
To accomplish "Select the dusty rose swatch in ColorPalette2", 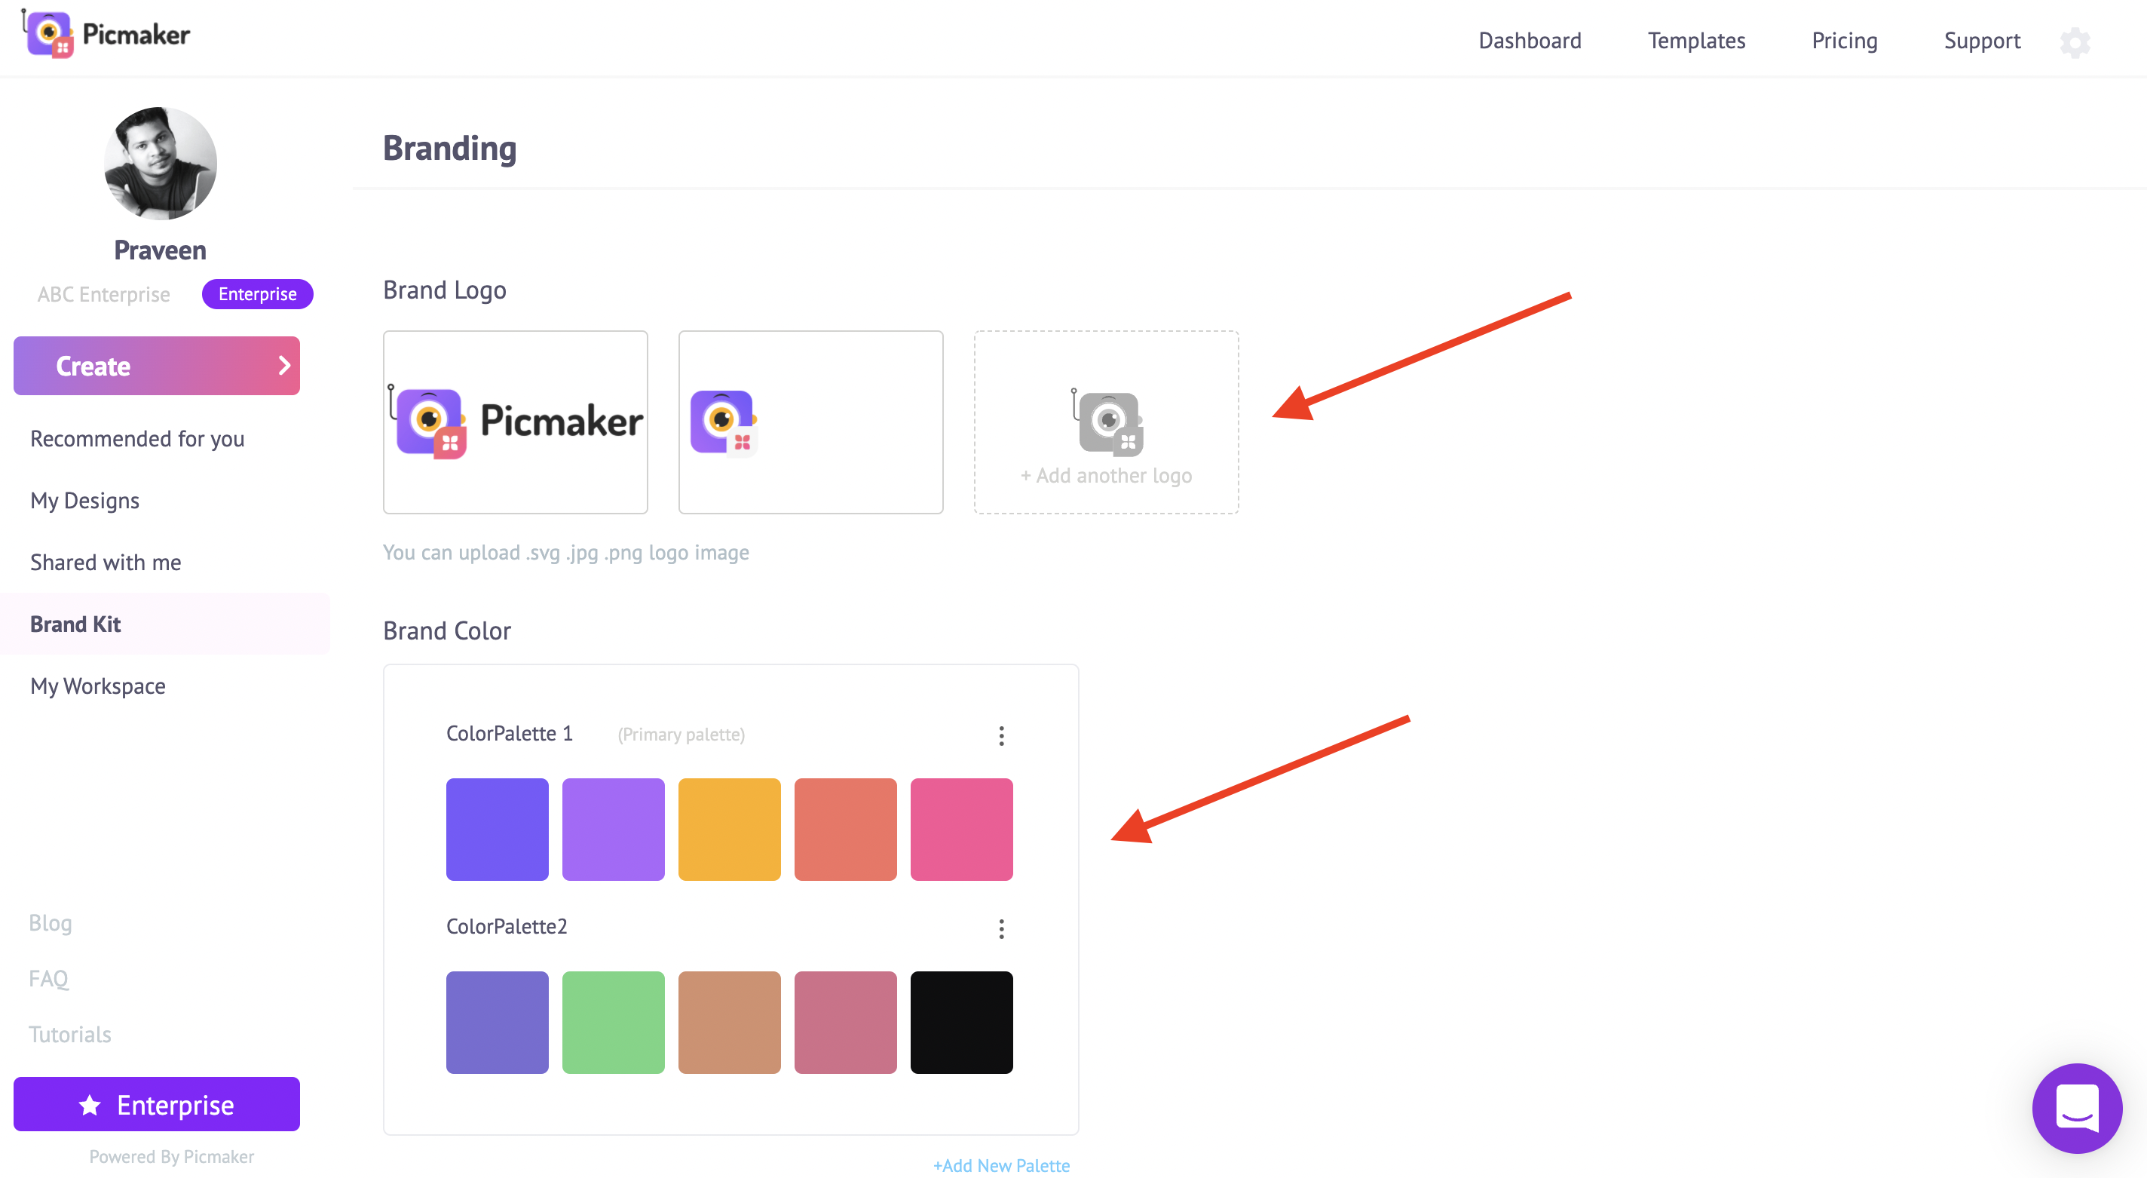I will (845, 1022).
